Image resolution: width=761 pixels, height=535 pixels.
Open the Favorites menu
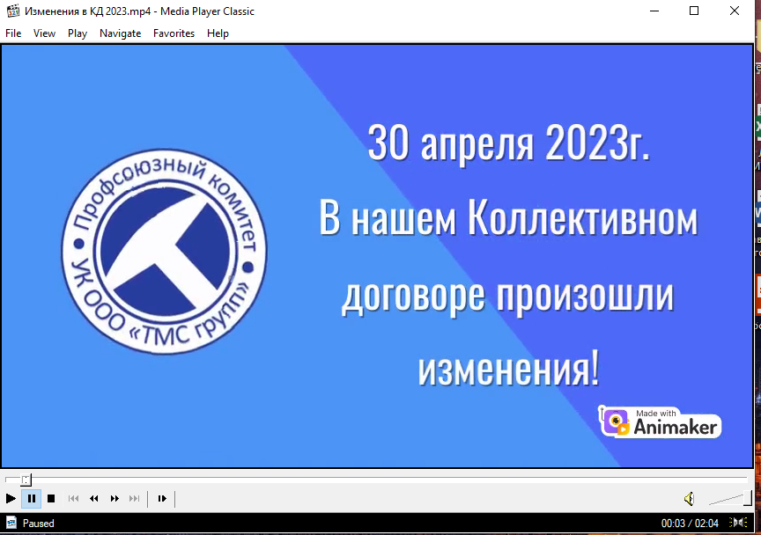click(174, 33)
